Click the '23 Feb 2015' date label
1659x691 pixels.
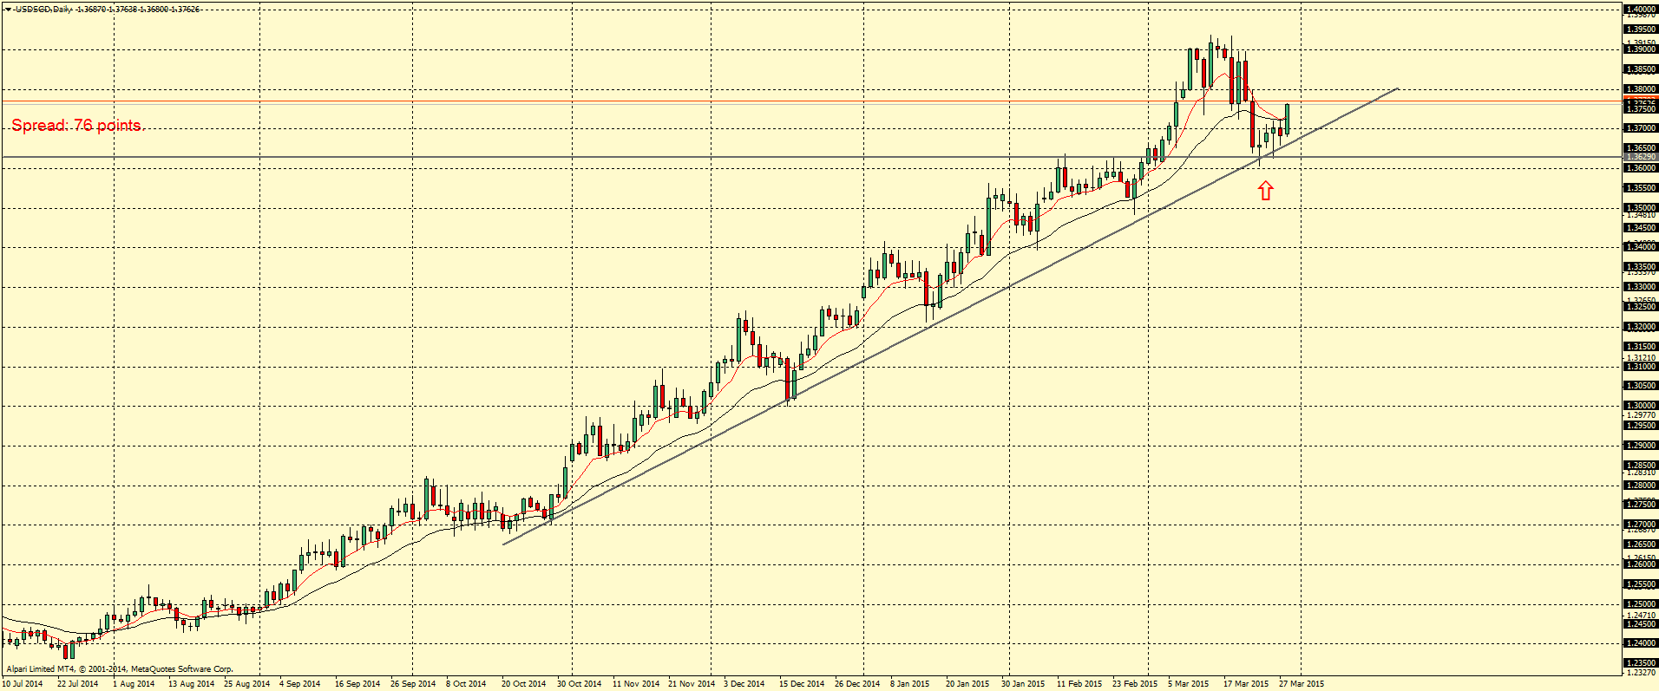[1135, 684]
